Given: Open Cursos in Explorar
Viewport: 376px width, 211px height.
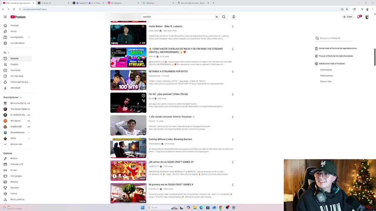Looking at the screenshot, I should tap(16, 193).
